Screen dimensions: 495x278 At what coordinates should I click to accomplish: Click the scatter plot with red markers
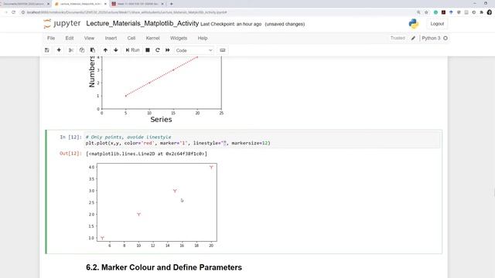pos(152,205)
